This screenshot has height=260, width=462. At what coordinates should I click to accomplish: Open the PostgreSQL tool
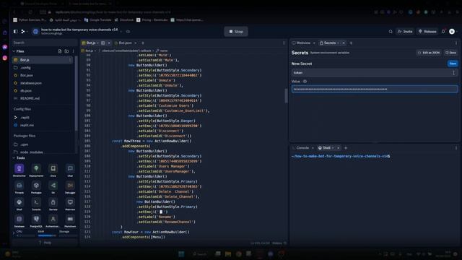36,220
